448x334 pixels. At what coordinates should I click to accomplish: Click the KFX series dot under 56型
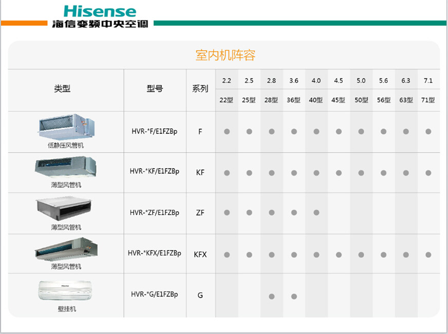pos(384,254)
